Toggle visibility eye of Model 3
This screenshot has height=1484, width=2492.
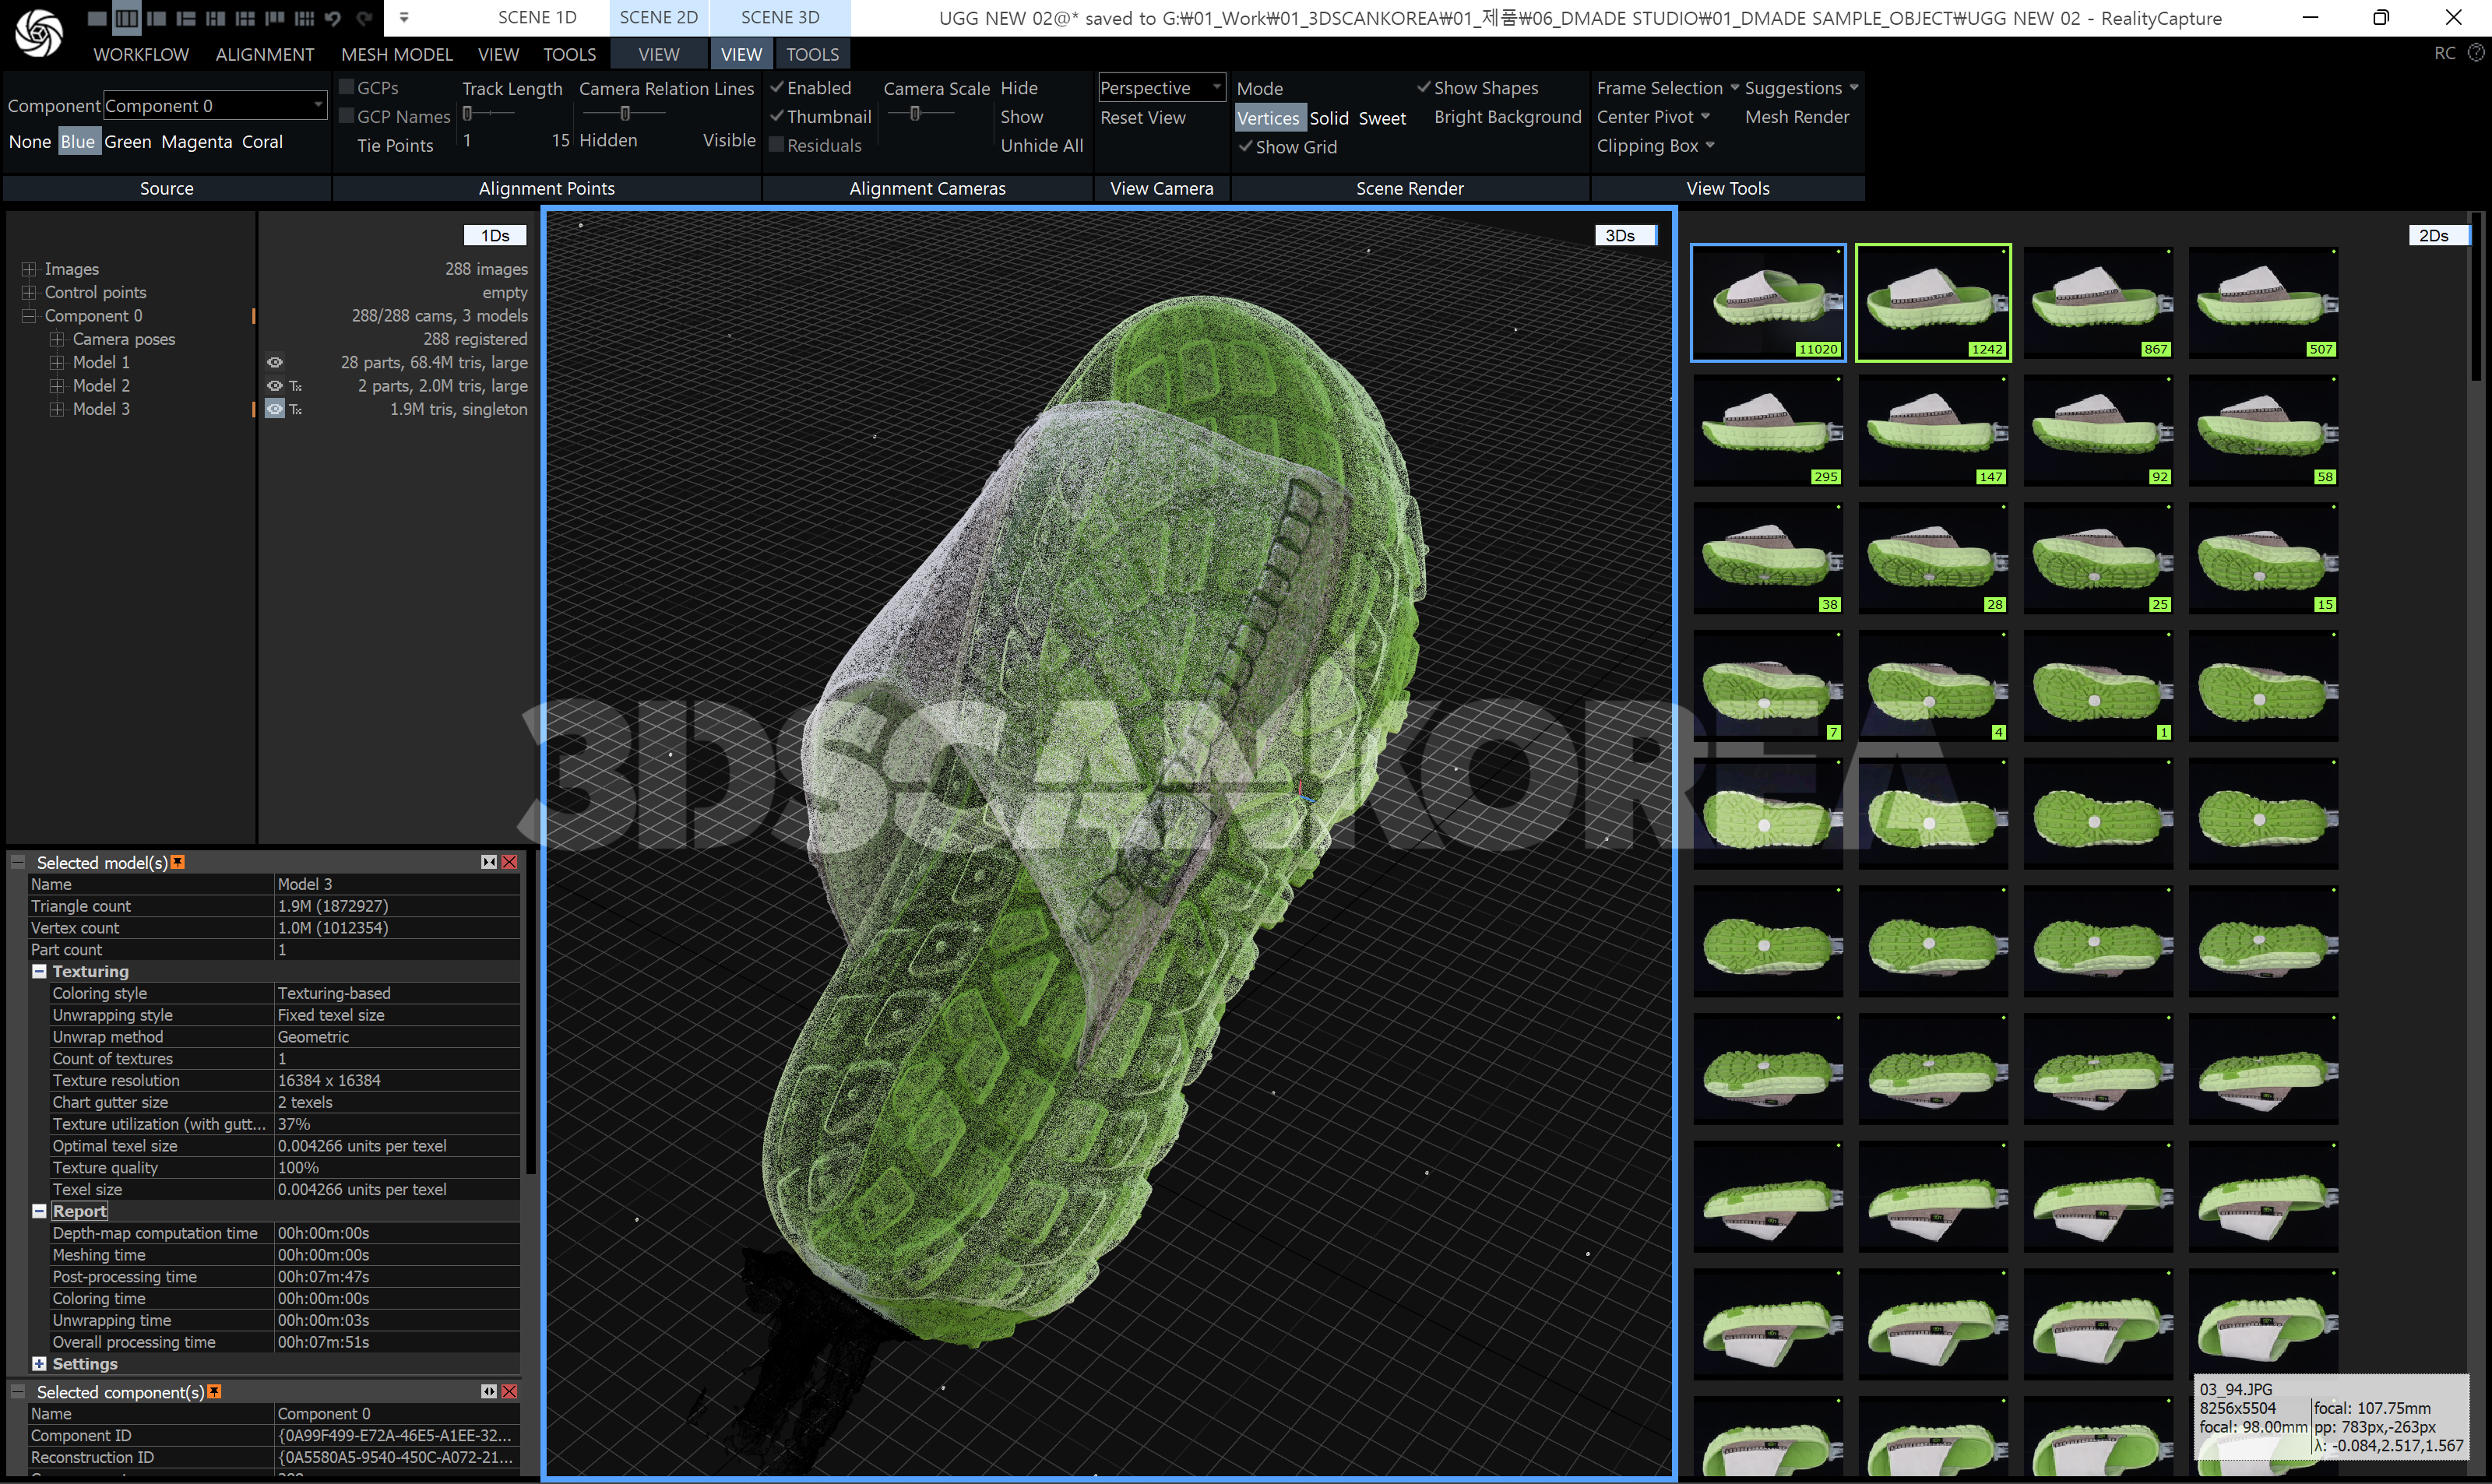[x=275, y=409]
